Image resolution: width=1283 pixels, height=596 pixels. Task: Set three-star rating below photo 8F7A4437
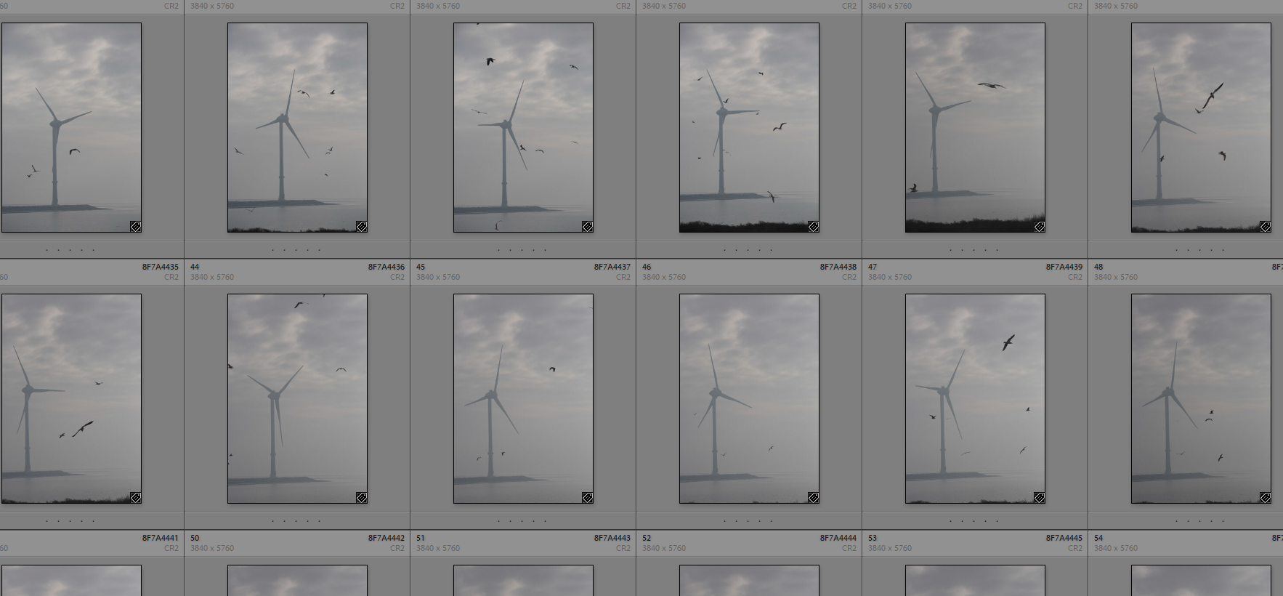pos(523,521)
